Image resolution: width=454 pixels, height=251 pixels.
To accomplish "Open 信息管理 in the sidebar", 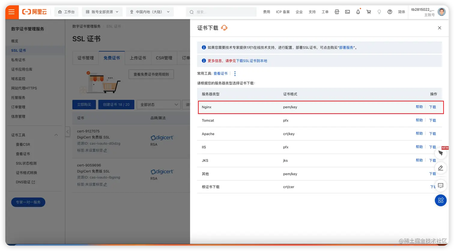I will click(18, 116).
